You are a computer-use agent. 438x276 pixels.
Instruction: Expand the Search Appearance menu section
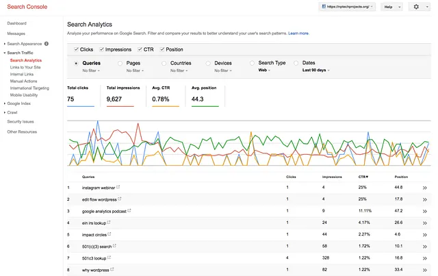(x=5, y=44)
